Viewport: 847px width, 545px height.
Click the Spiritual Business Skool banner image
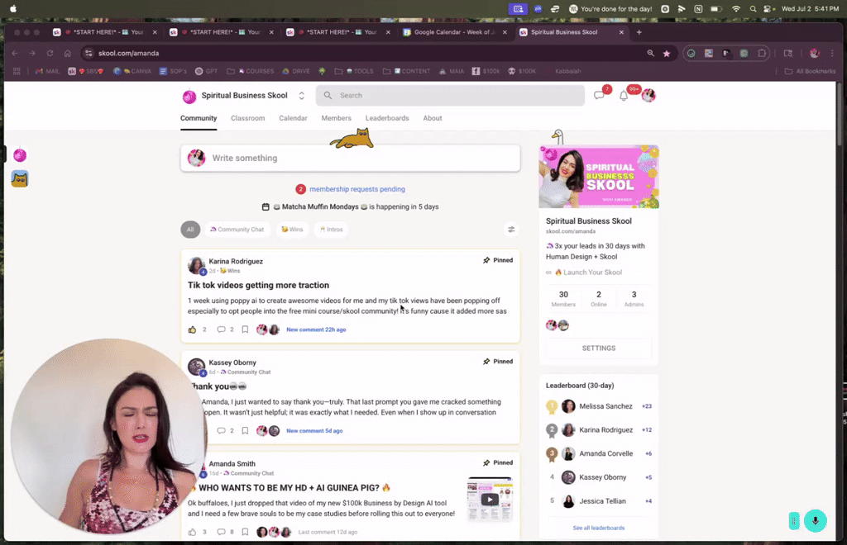click(x=599, y=177)
